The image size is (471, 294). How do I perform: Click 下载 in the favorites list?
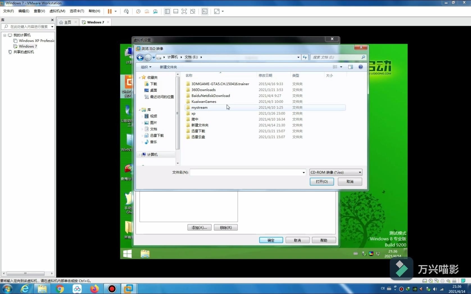click(x=153, y=84)
